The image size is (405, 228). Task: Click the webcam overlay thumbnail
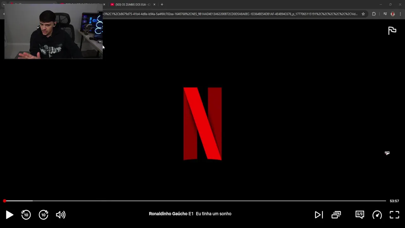point(53,31)
